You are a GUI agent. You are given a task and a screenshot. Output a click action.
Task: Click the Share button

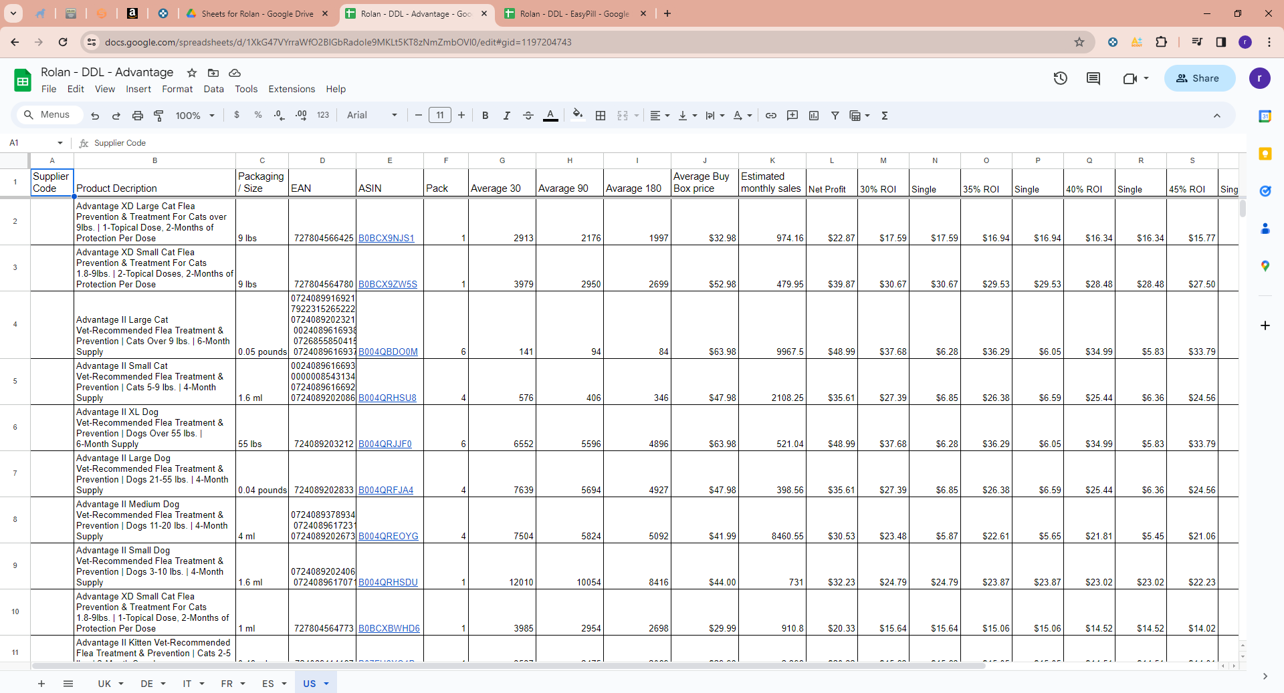tap(1199, 78)
